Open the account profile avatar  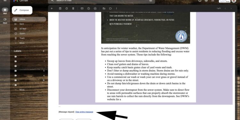tap(234, 1)
